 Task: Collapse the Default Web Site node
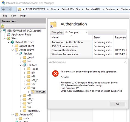(9, 42)
